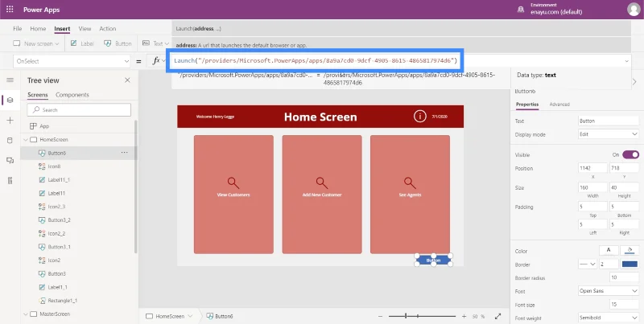Expand the formula bar chevron
The height and width of the screenshot is (324, 644).
627,61
